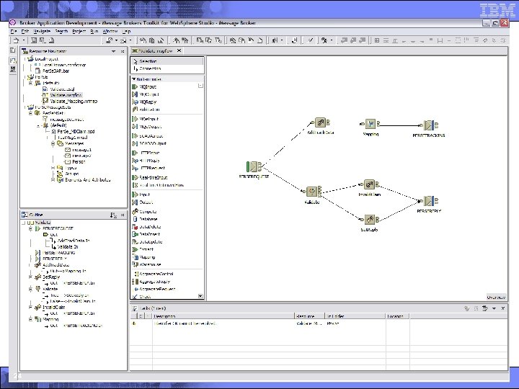Open the Resource Navigator view menu arrow
This screenshot has height=389, width=519.
coord(114,51)
